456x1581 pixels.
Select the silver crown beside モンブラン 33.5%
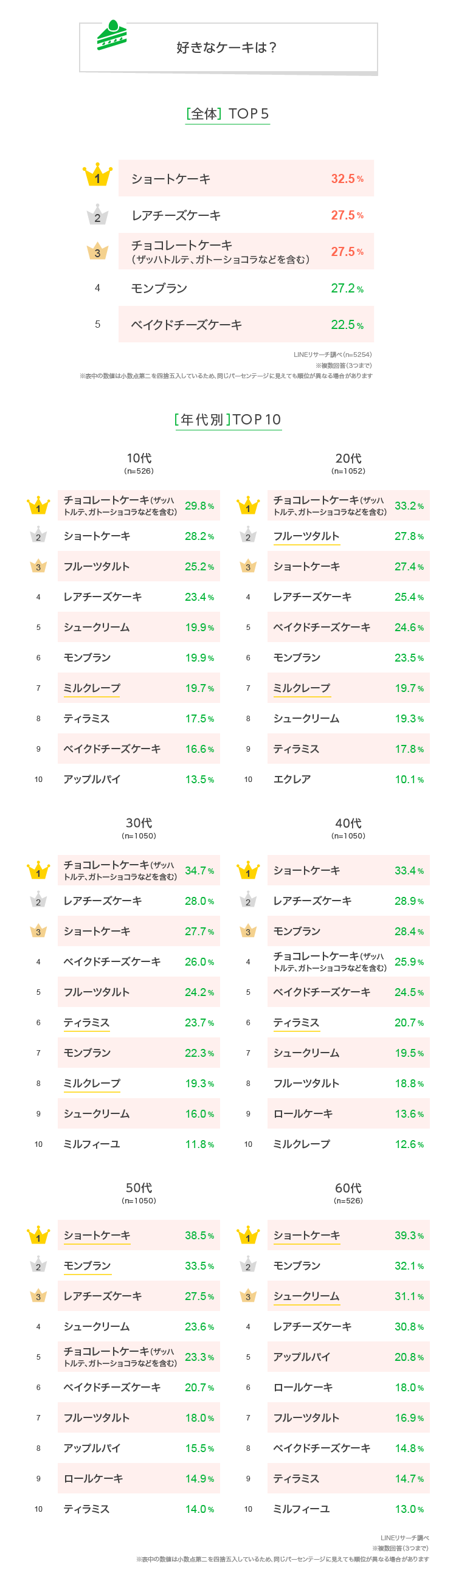coord(38,1265)
